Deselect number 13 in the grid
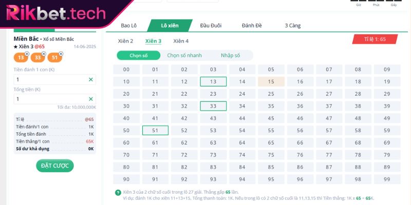Viewport: 411px width, 205px height. click(213, 81)
